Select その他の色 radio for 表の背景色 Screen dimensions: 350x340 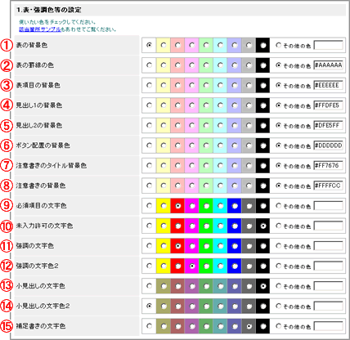(278, 45)
